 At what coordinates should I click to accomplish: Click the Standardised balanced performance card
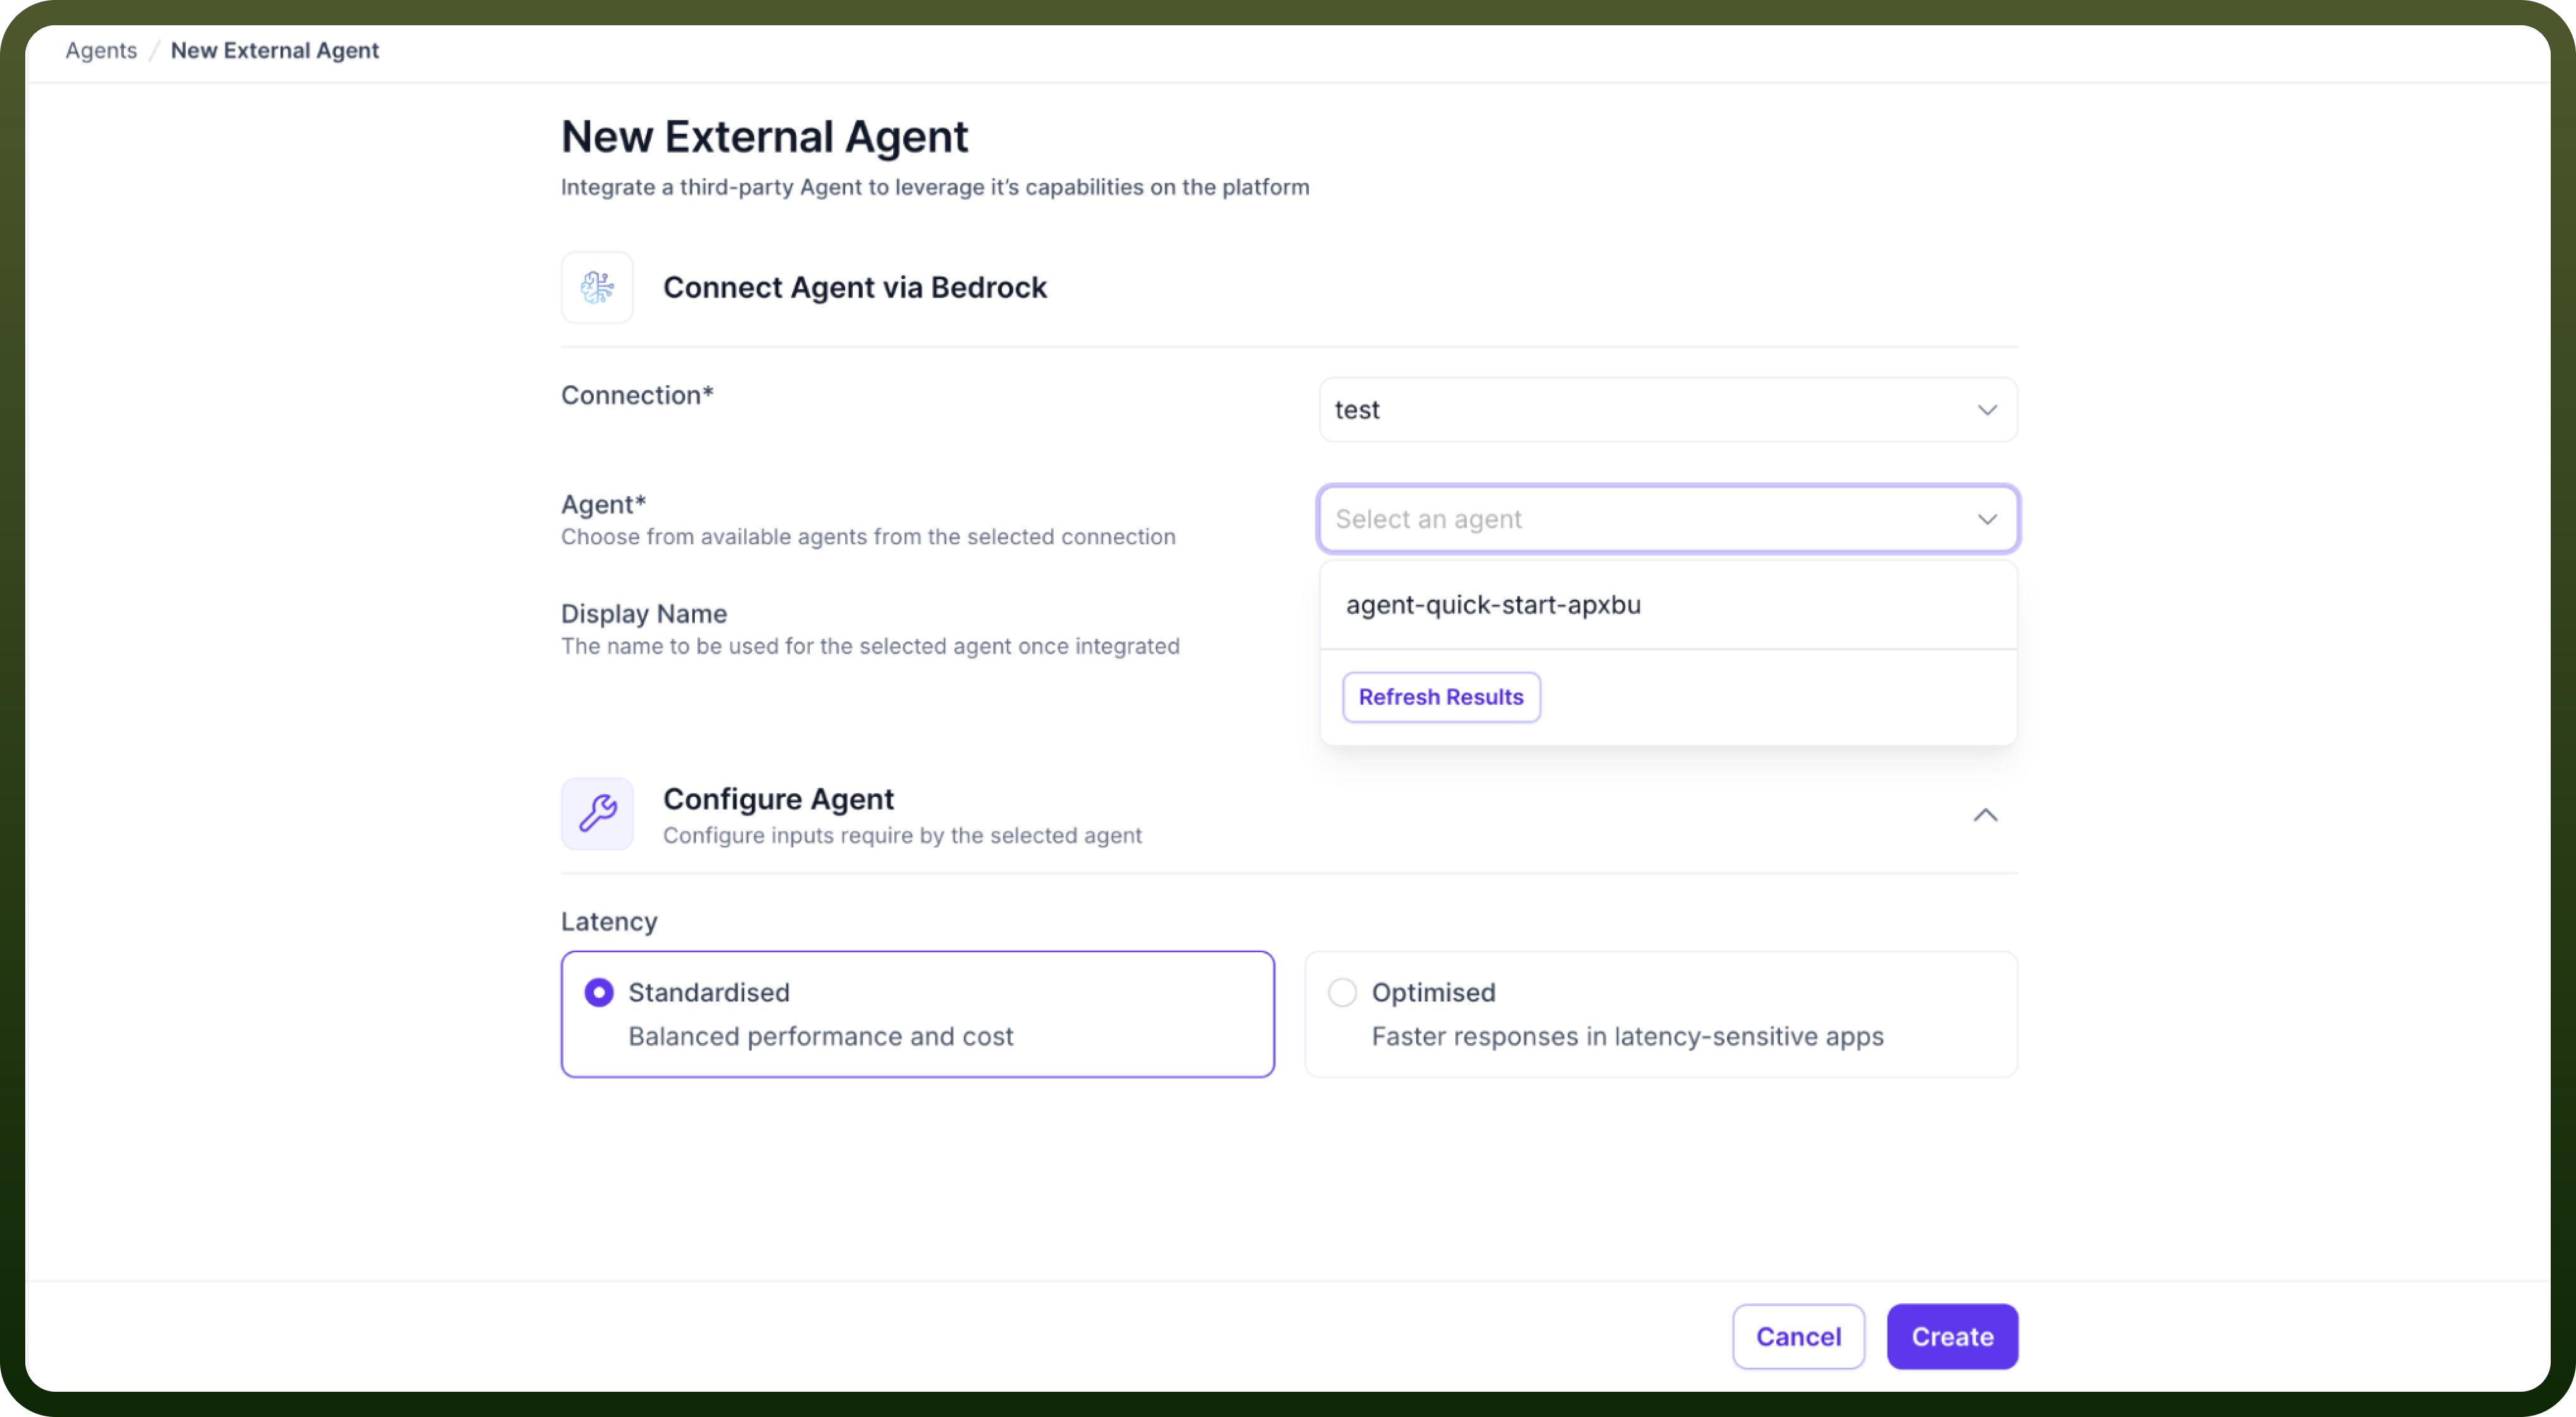click(917, 1014)
